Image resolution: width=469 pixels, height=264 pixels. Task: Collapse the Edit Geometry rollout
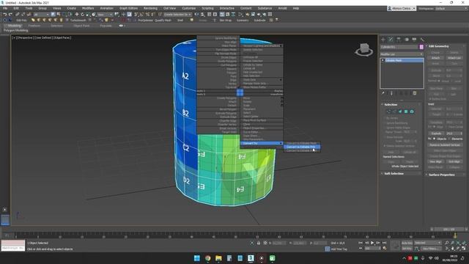pos(438,46)
